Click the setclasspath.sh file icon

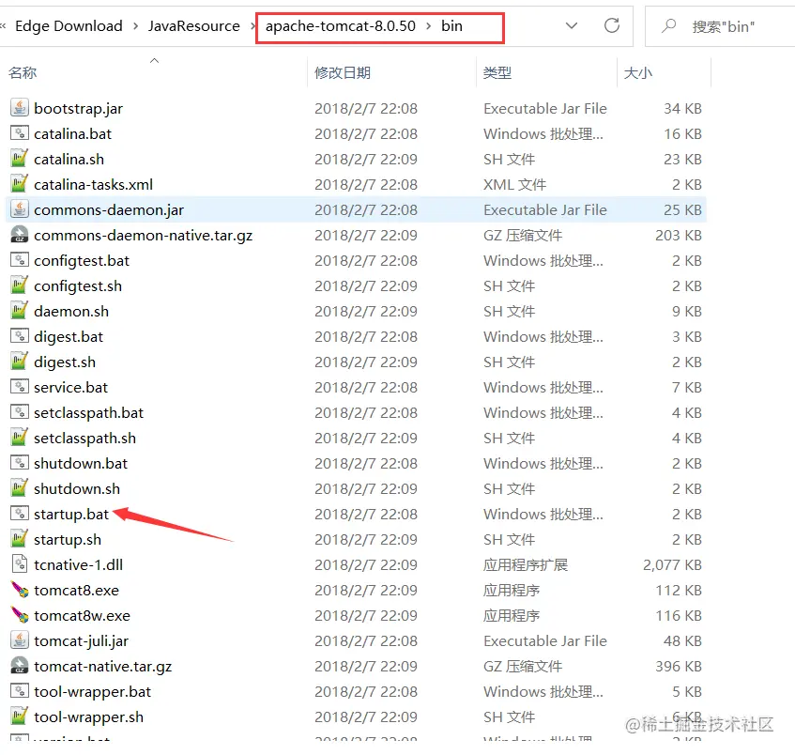click(x=20, y=438)
